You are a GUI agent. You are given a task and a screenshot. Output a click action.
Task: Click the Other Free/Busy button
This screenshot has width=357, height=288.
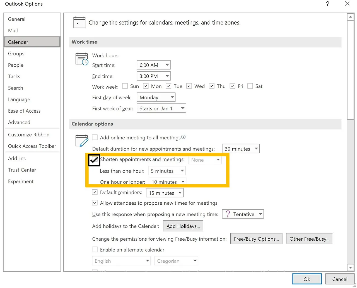tap(310, 239)
